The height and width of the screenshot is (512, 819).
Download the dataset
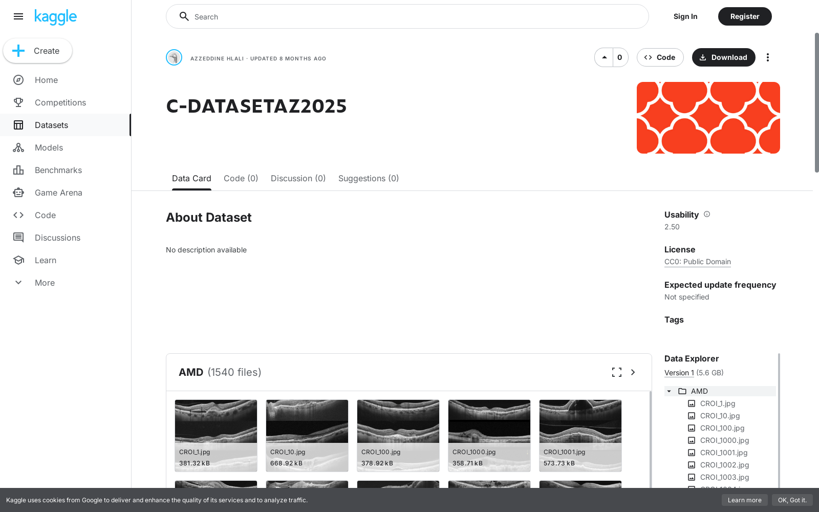(724, 57)
